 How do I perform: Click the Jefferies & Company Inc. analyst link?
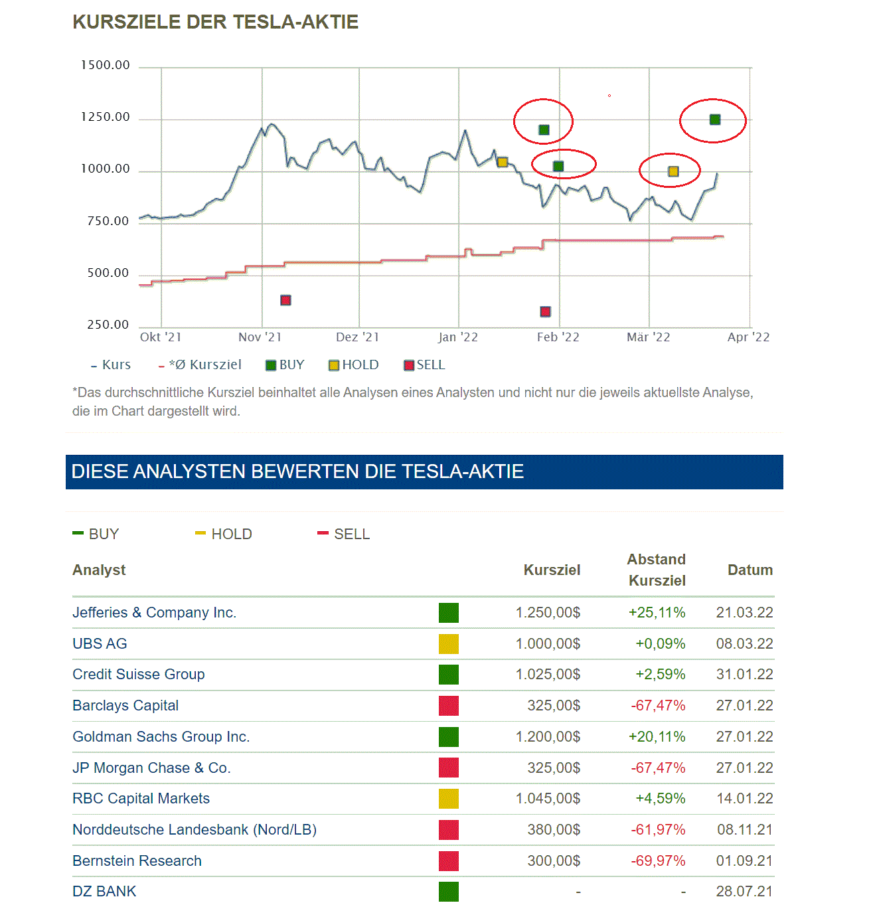tap(154, 612)
